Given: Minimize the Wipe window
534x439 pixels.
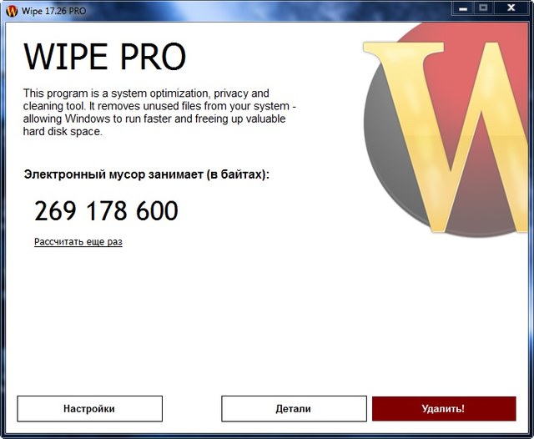Looking at the screenshot, I should click(462, 8).
